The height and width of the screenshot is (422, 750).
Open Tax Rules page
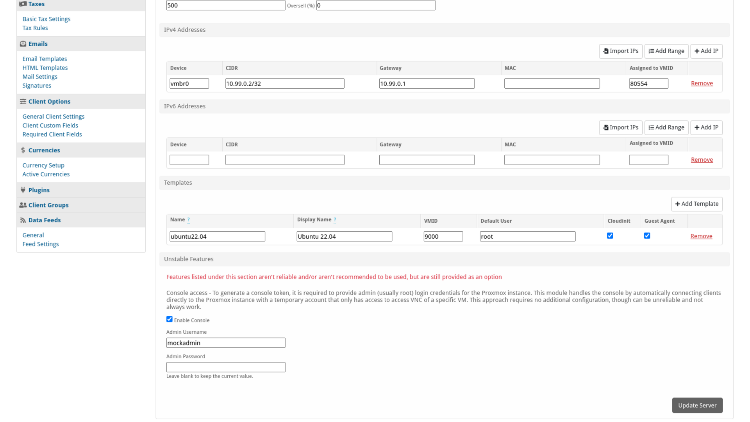[35, 28]
